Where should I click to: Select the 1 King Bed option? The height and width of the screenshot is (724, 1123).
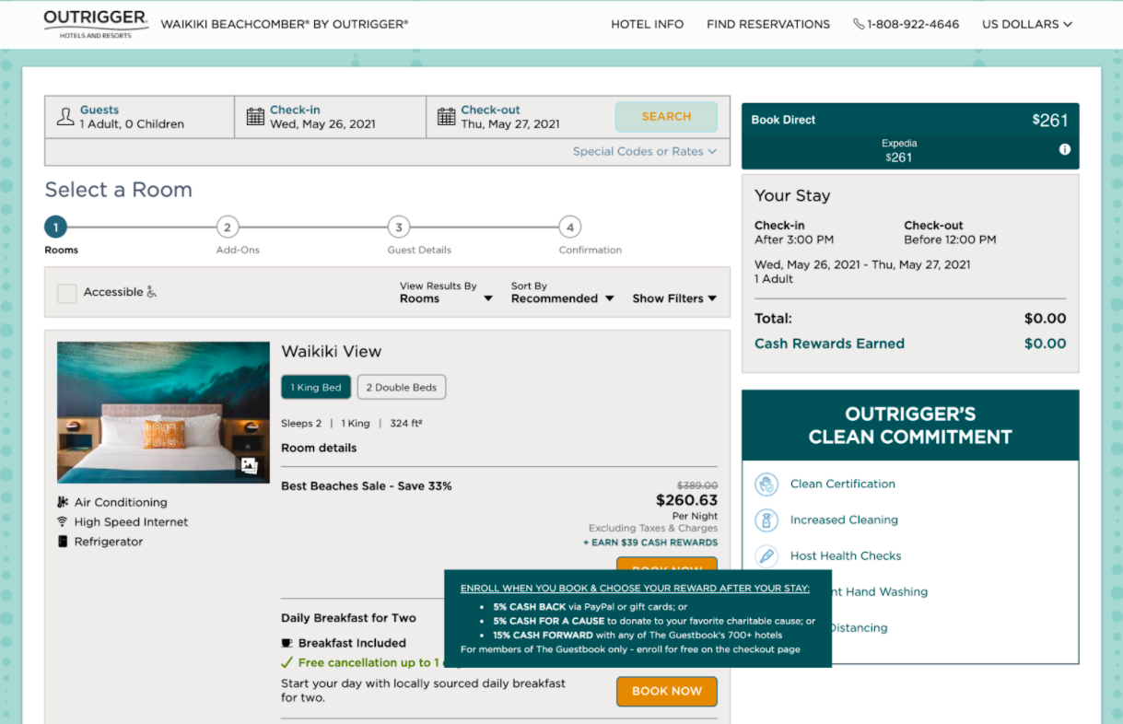[x=316, y=388]
